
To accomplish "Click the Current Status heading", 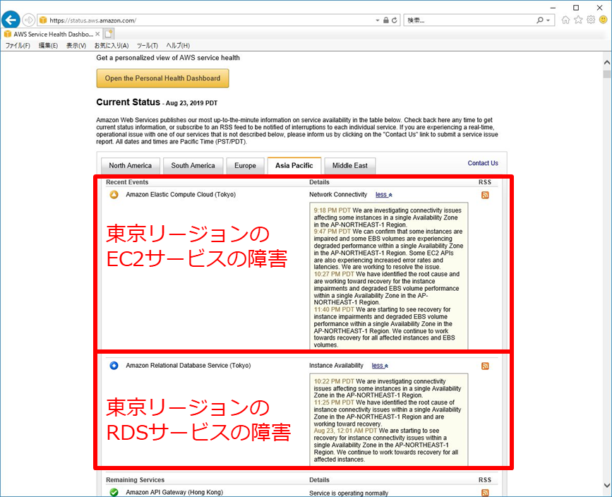I will [x=128, y=102].
